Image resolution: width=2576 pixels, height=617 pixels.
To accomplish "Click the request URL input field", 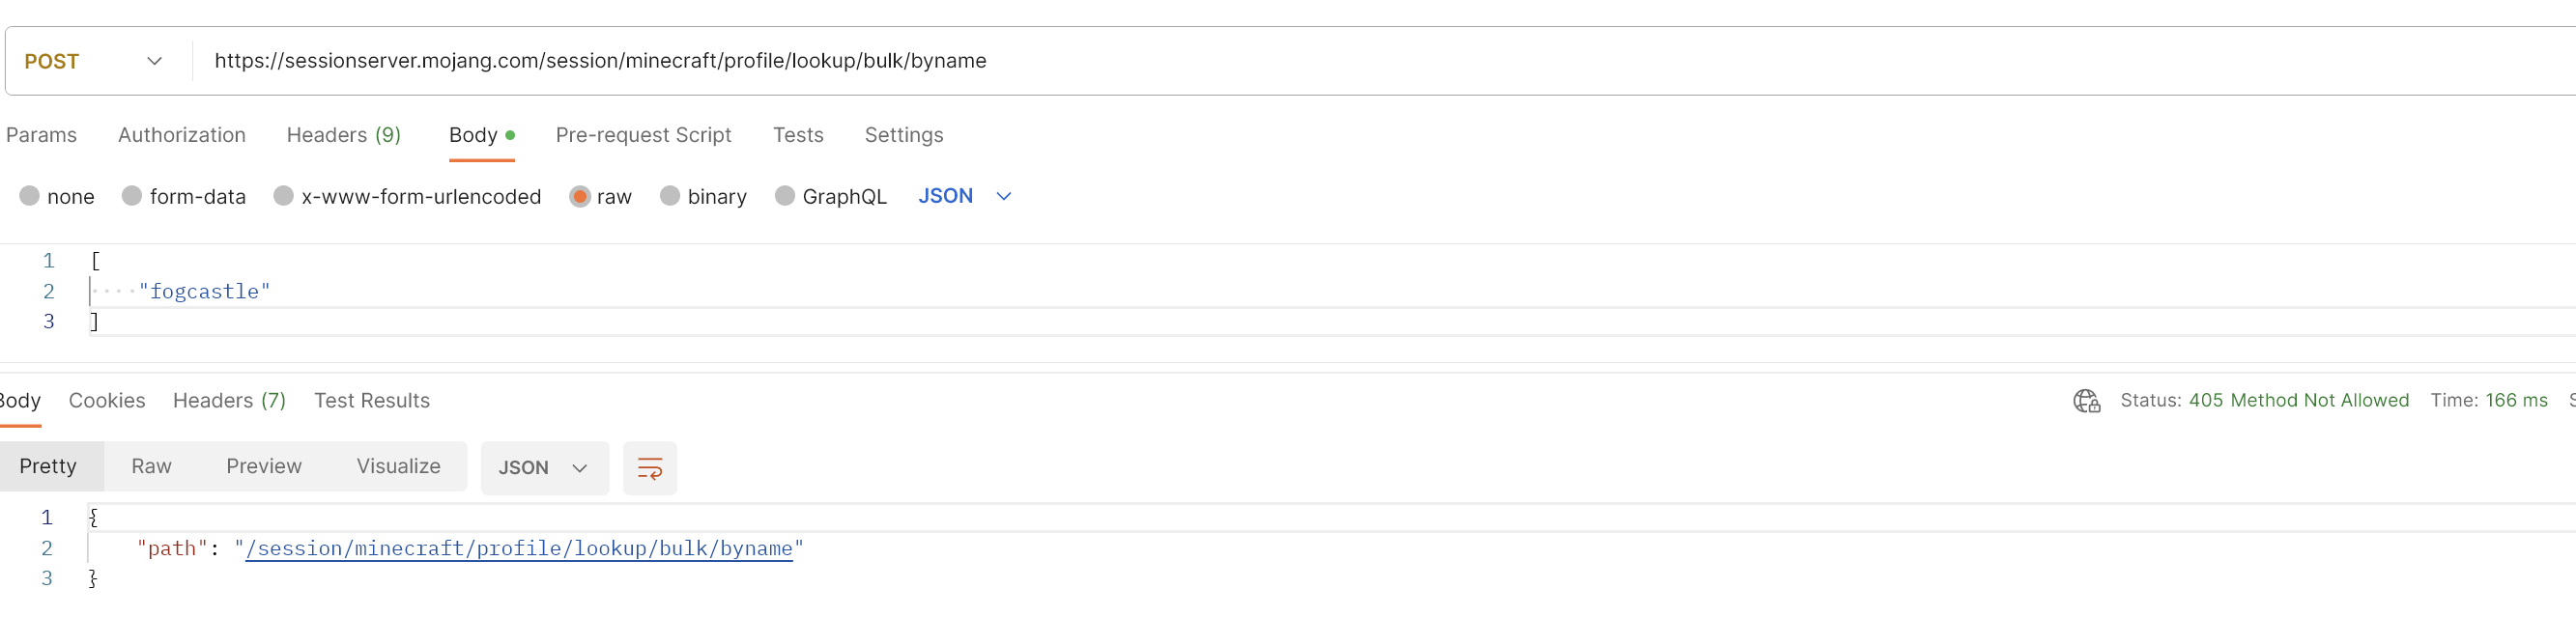I will click(x=1200, y=61).
